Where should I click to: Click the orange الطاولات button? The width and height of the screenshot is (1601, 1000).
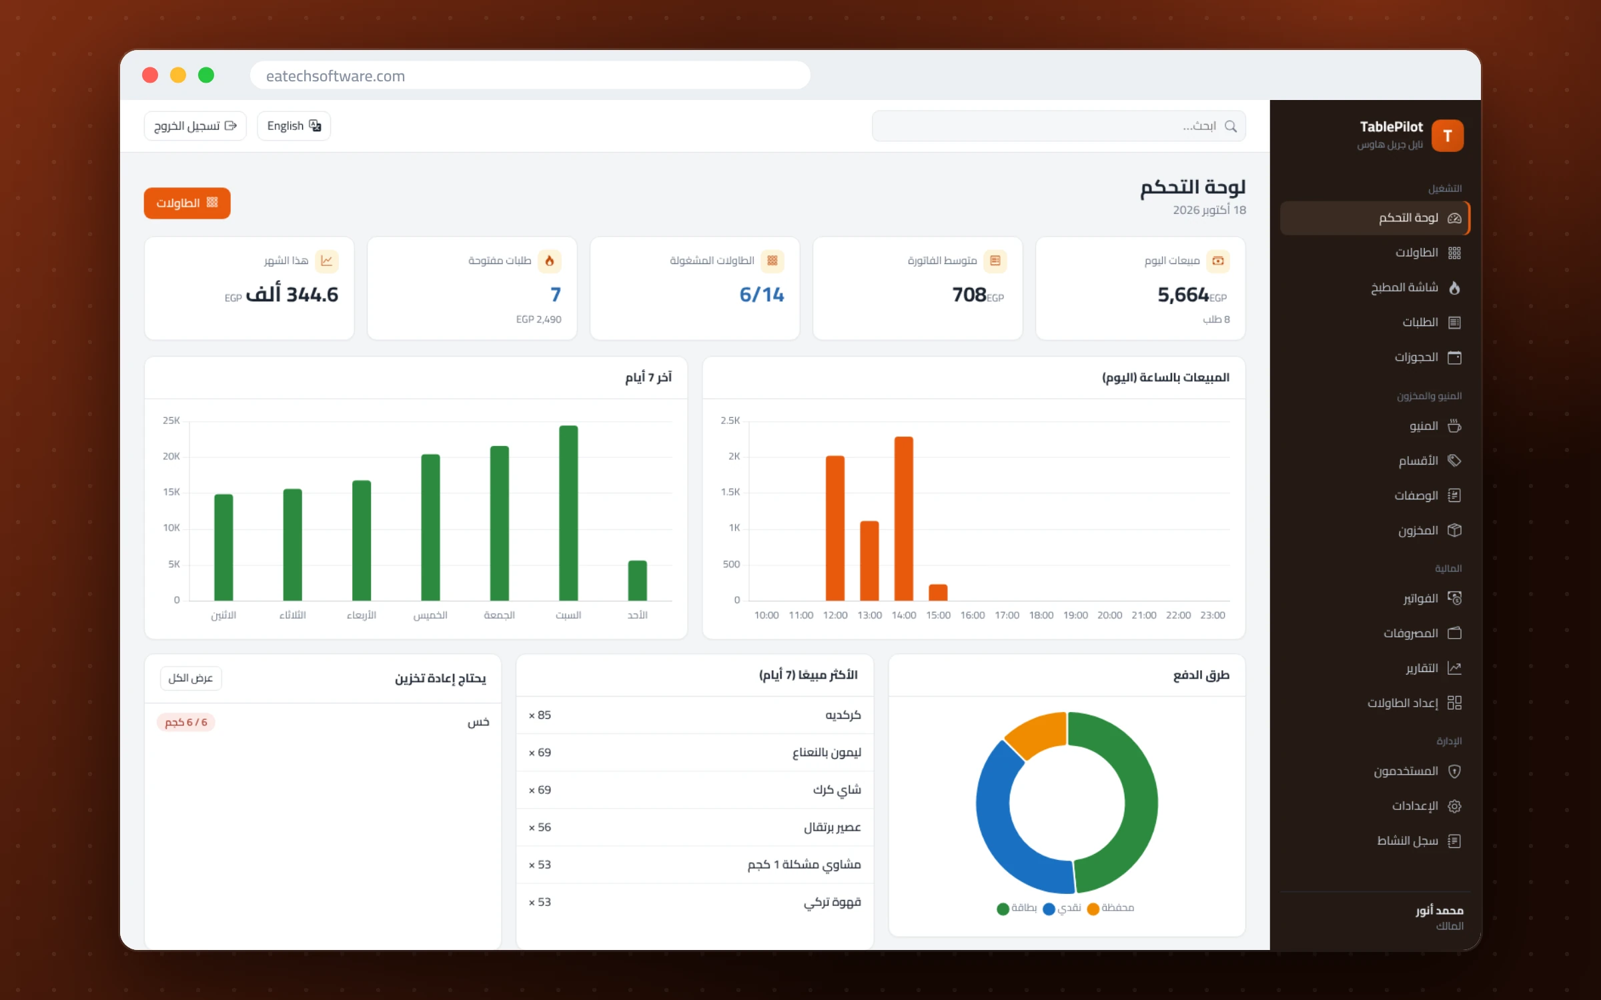(x=187, y=203)
